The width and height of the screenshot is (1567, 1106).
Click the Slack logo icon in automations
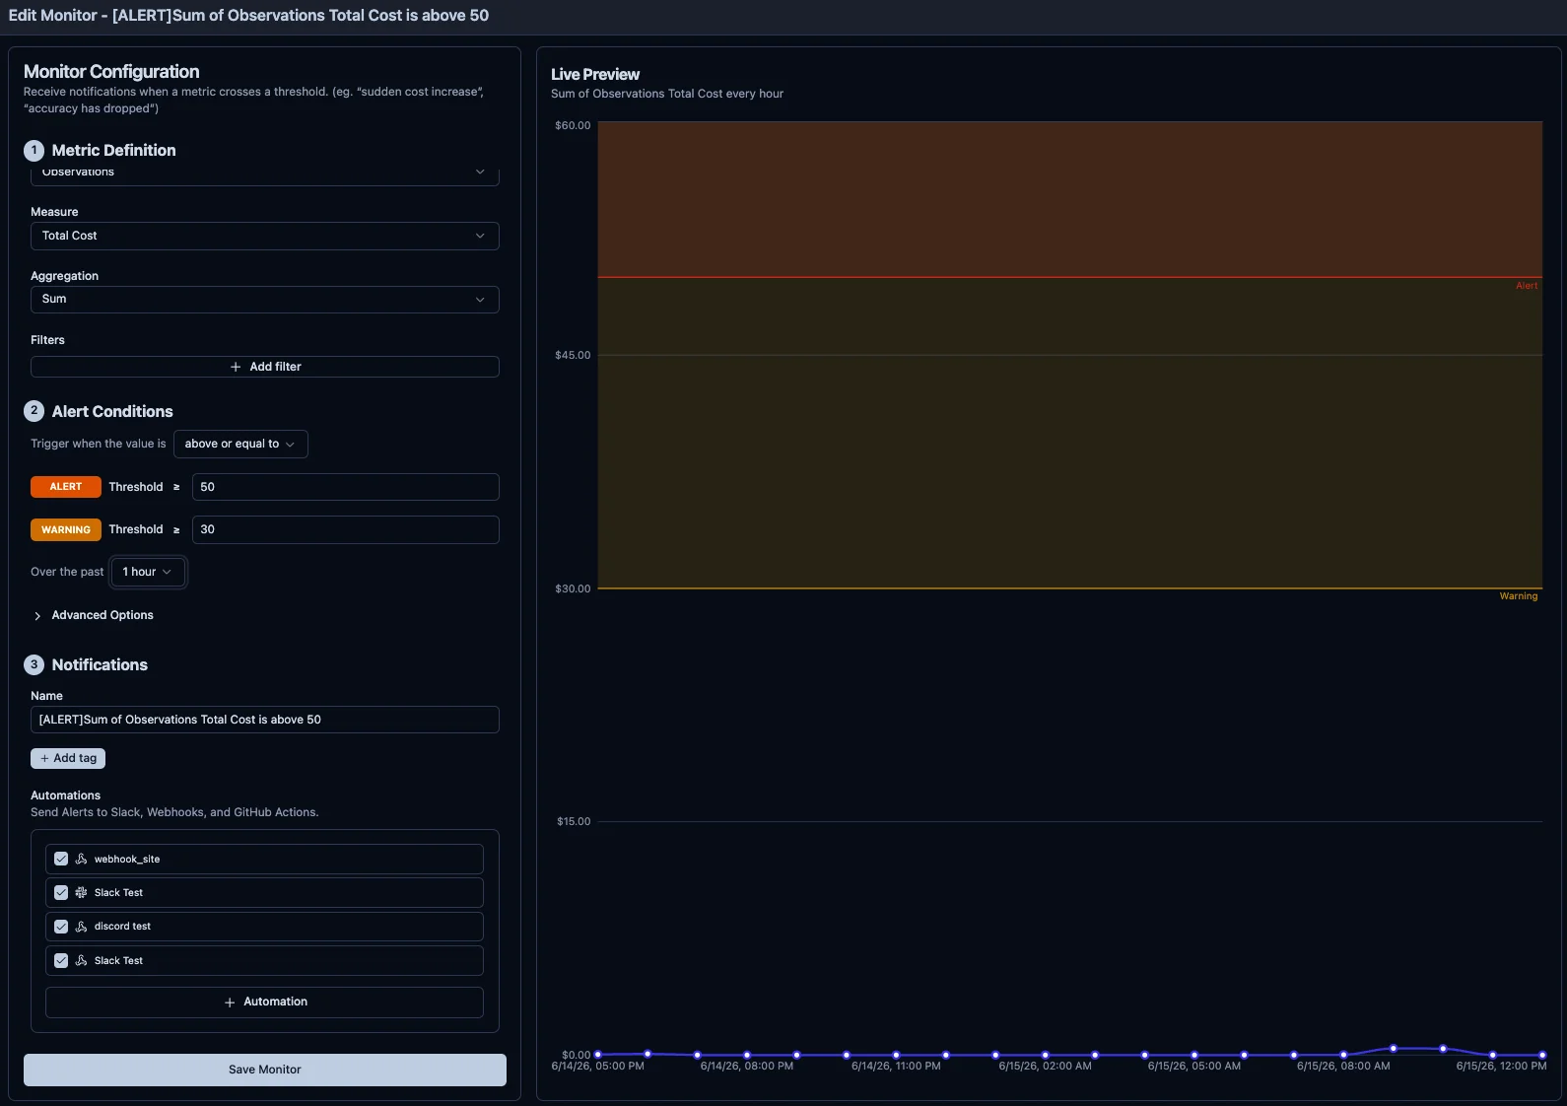(x=81, y=892)
